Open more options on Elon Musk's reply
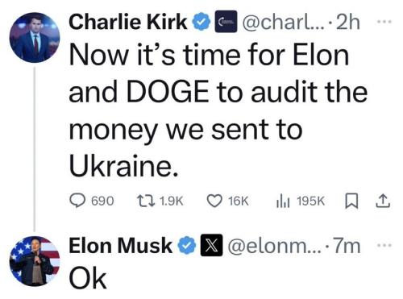The width and height of the screenshot is (403, 299). (x=384, y=245)
